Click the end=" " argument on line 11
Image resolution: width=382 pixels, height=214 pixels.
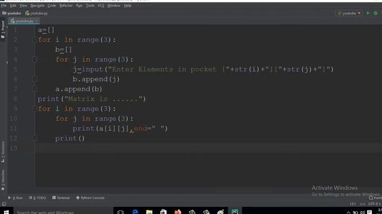(x=149, y=128)
